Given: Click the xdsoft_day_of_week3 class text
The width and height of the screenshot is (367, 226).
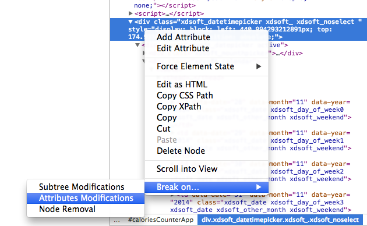Looking at the screenshot, I should (x=307, y=202).
